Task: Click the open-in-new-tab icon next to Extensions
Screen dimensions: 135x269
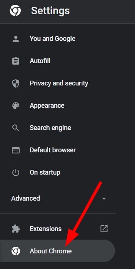Action: [x=104, y=229]
